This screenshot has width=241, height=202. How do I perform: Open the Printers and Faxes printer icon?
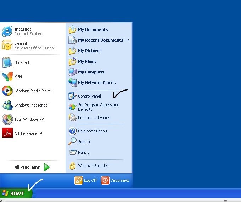[x=72, y=118]
